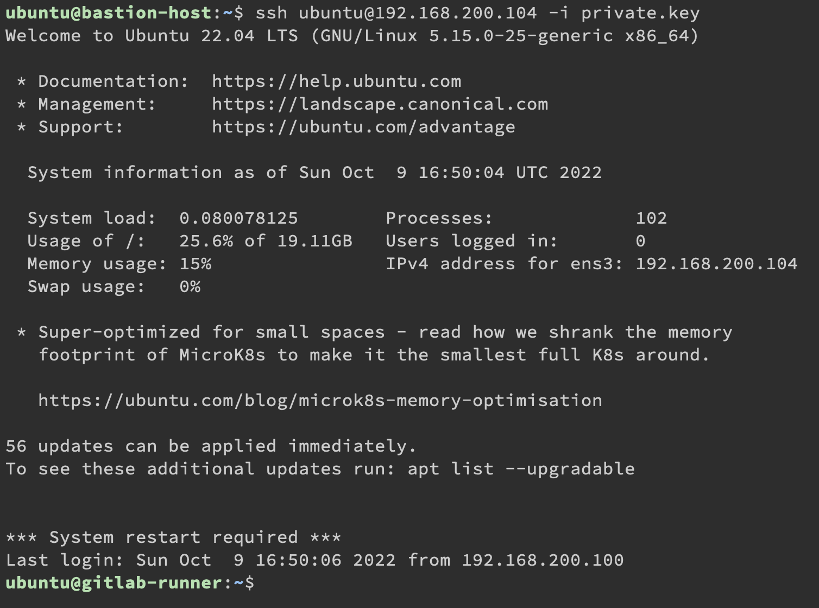Click the IPv4 address for ens3 value

tap(716, 264)
